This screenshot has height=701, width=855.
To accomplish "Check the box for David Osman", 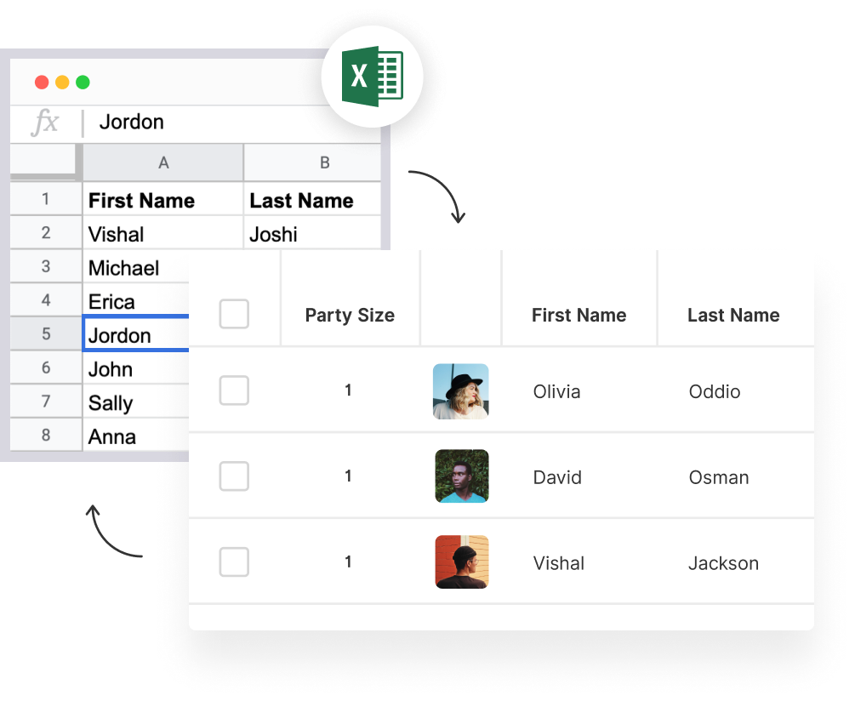I will coord(234,476).
